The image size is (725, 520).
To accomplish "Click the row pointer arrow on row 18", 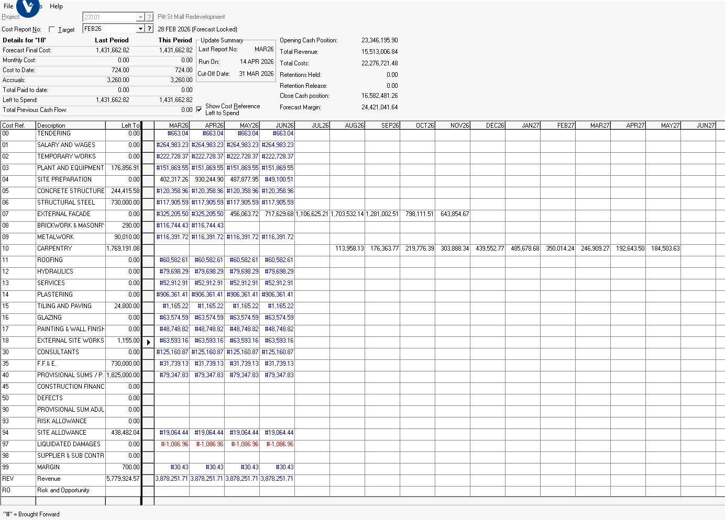I will click(x=148, y=342).
